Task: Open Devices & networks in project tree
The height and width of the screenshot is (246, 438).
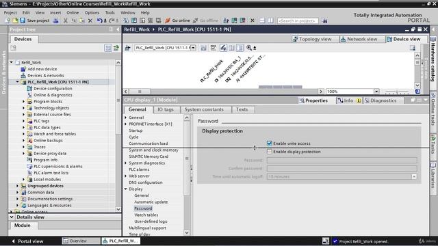Action: pos(46,75)
